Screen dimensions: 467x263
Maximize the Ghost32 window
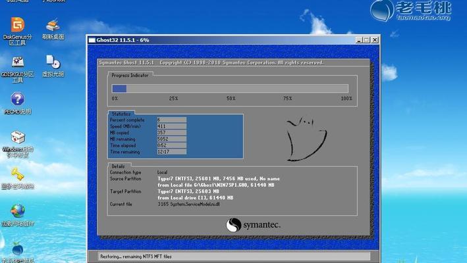click(367, 40)
